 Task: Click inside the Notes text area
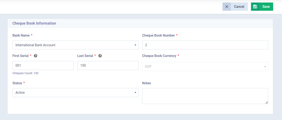(x=205, y=96)
